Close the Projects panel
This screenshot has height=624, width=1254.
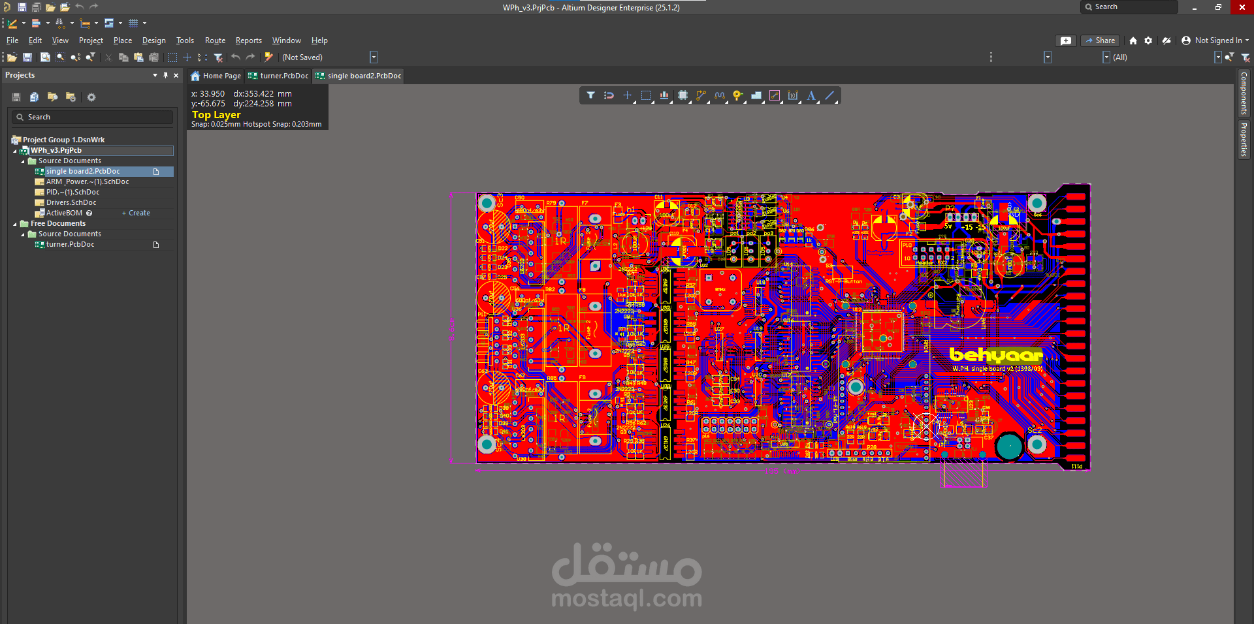point(176,75)
